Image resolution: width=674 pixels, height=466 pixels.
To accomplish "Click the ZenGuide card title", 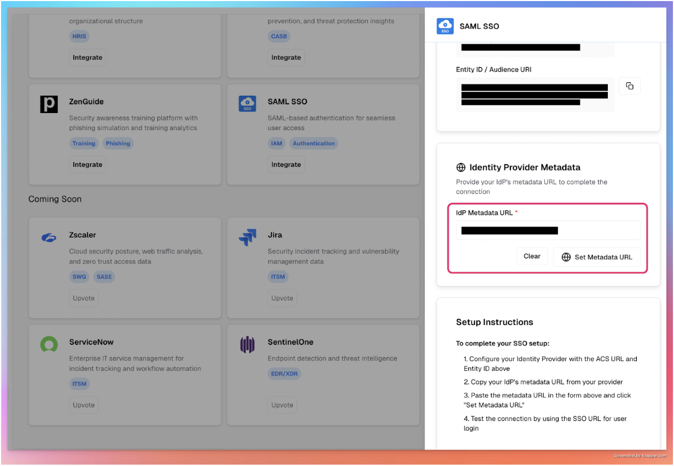I will coord(86,102).
